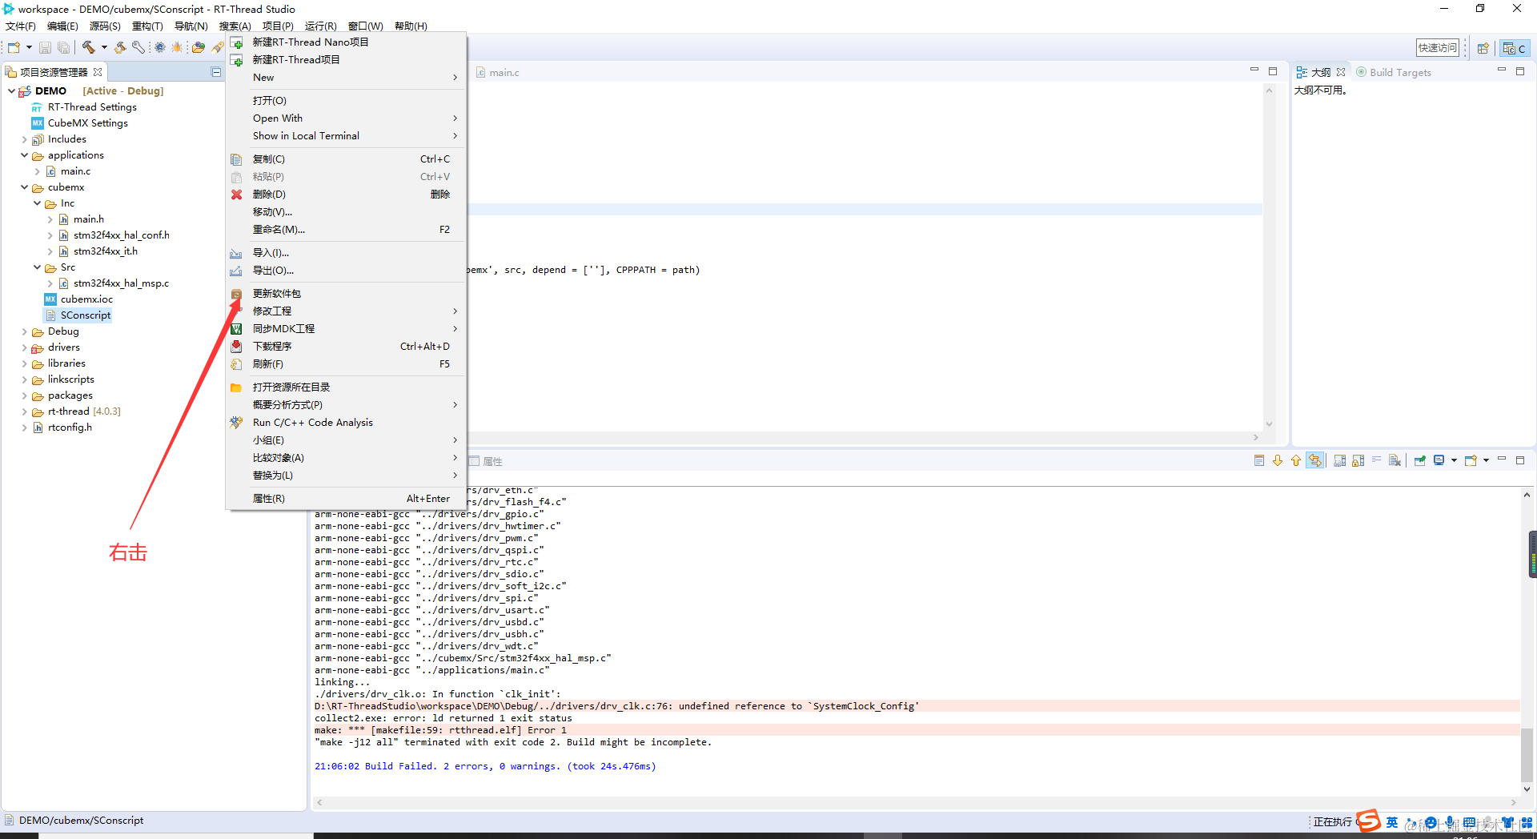Click the Save floppy disk icon
The height and width of the screenshot is (839, 1537).
pos(45,48)
